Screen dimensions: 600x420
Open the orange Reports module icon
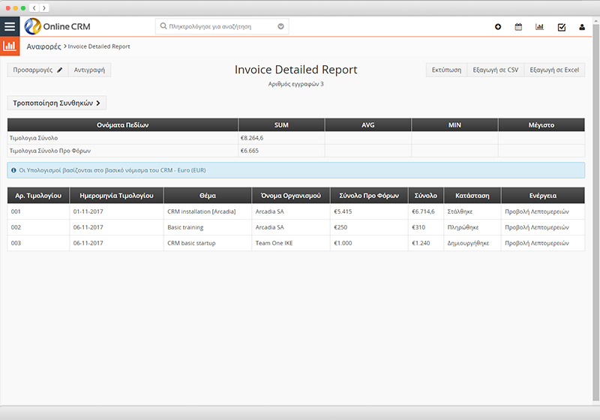coord(10,46)
